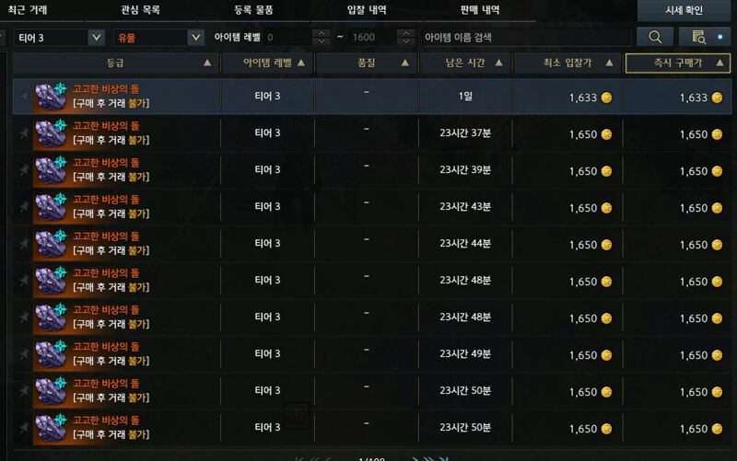Click gold coin beside 1,633 buy-now price

717,98
